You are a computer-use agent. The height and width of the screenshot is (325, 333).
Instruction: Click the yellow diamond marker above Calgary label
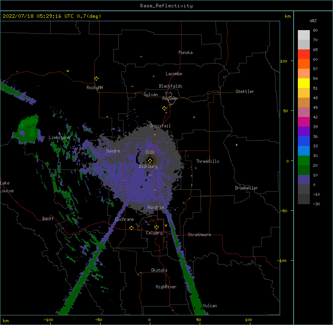[x=156, y=227]
